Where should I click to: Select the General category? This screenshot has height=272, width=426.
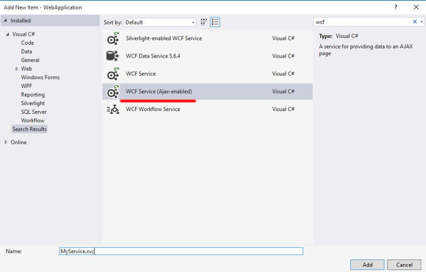point(30,60)
